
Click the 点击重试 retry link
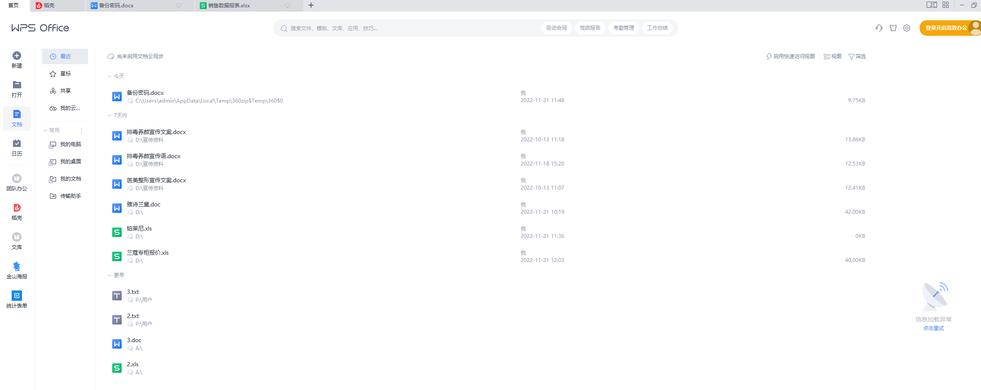coord(933,328)
